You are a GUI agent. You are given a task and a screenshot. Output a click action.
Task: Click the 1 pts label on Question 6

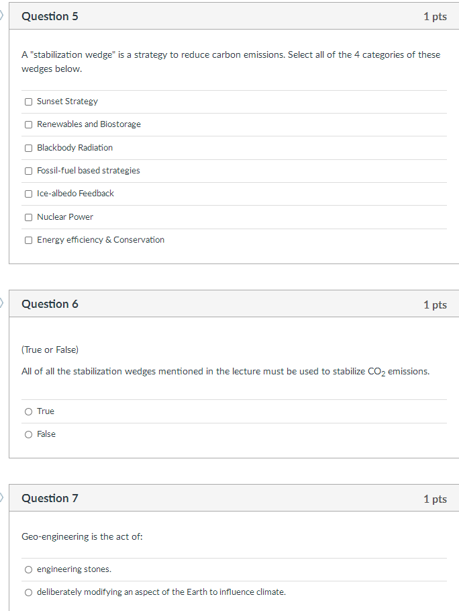pyautogui.click(x=435, y=304)
